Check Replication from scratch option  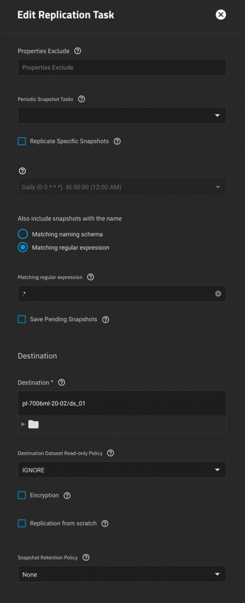tap(22, 523)
